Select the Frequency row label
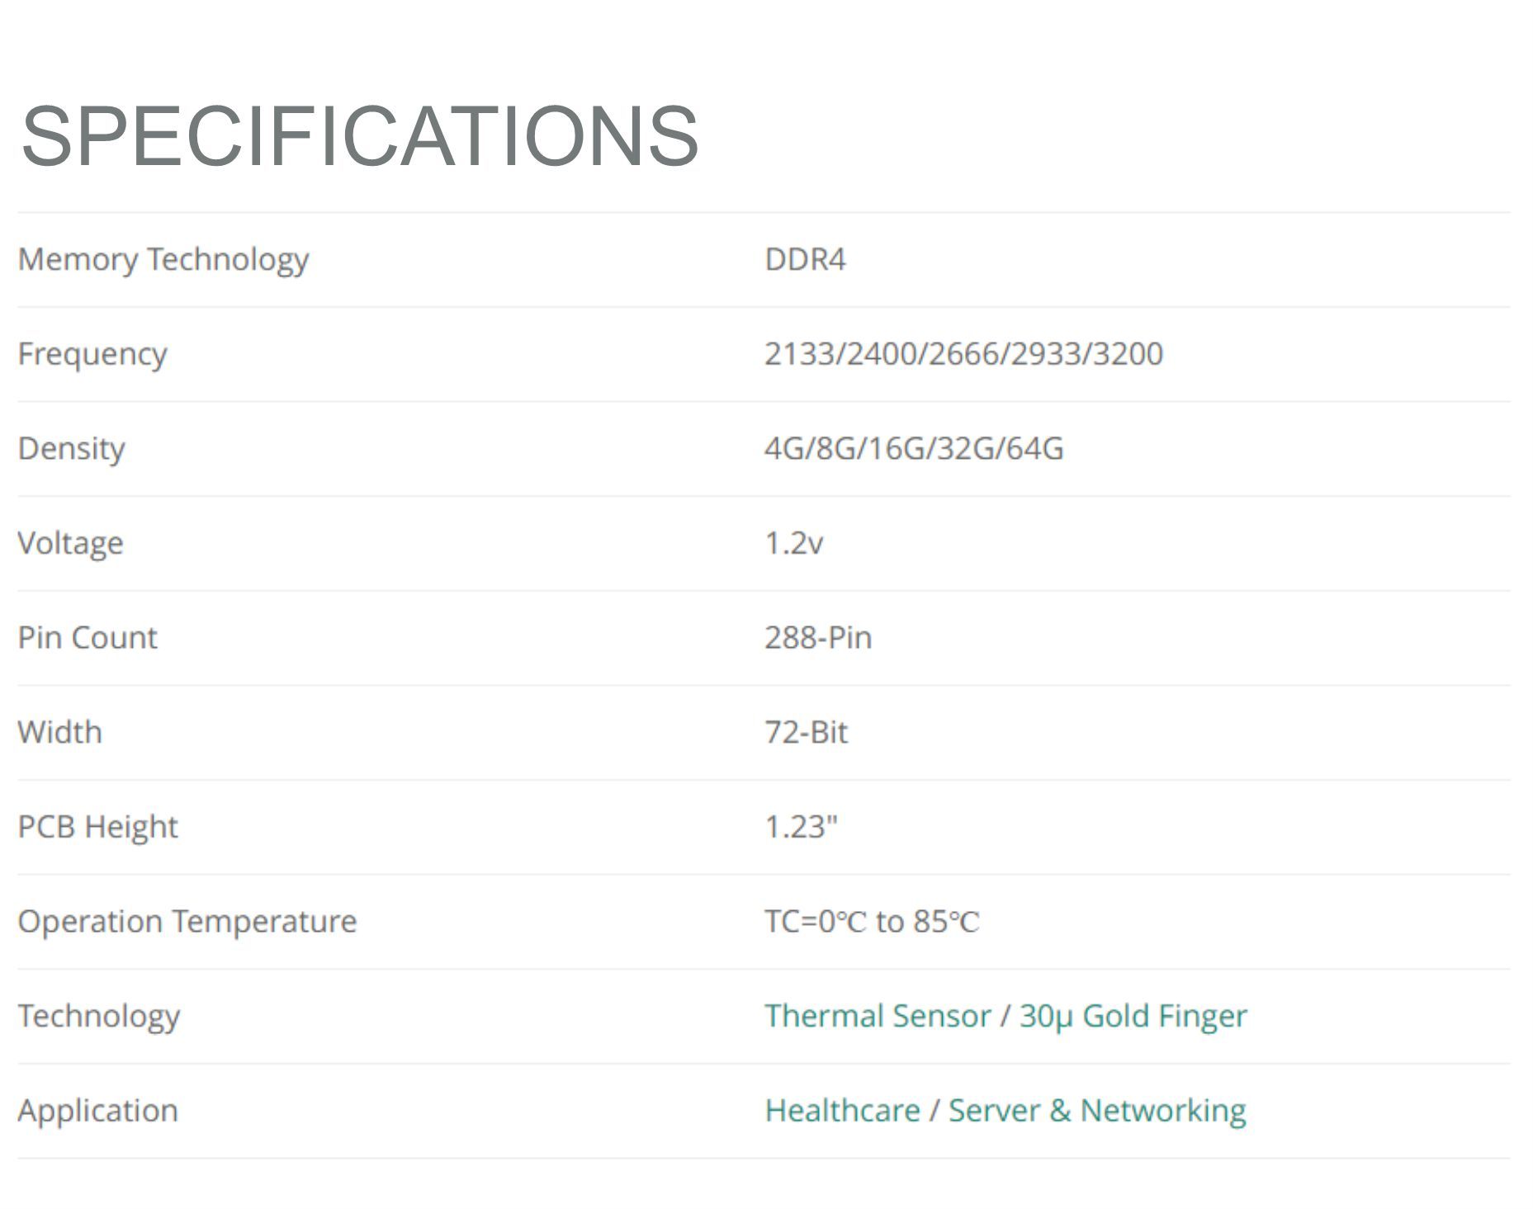This screenshot has width=1533, height=1209. [92, 355]
